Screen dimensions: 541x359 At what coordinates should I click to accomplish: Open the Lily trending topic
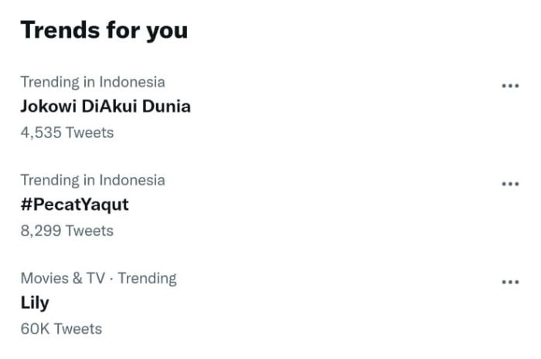tap(34, 303)
